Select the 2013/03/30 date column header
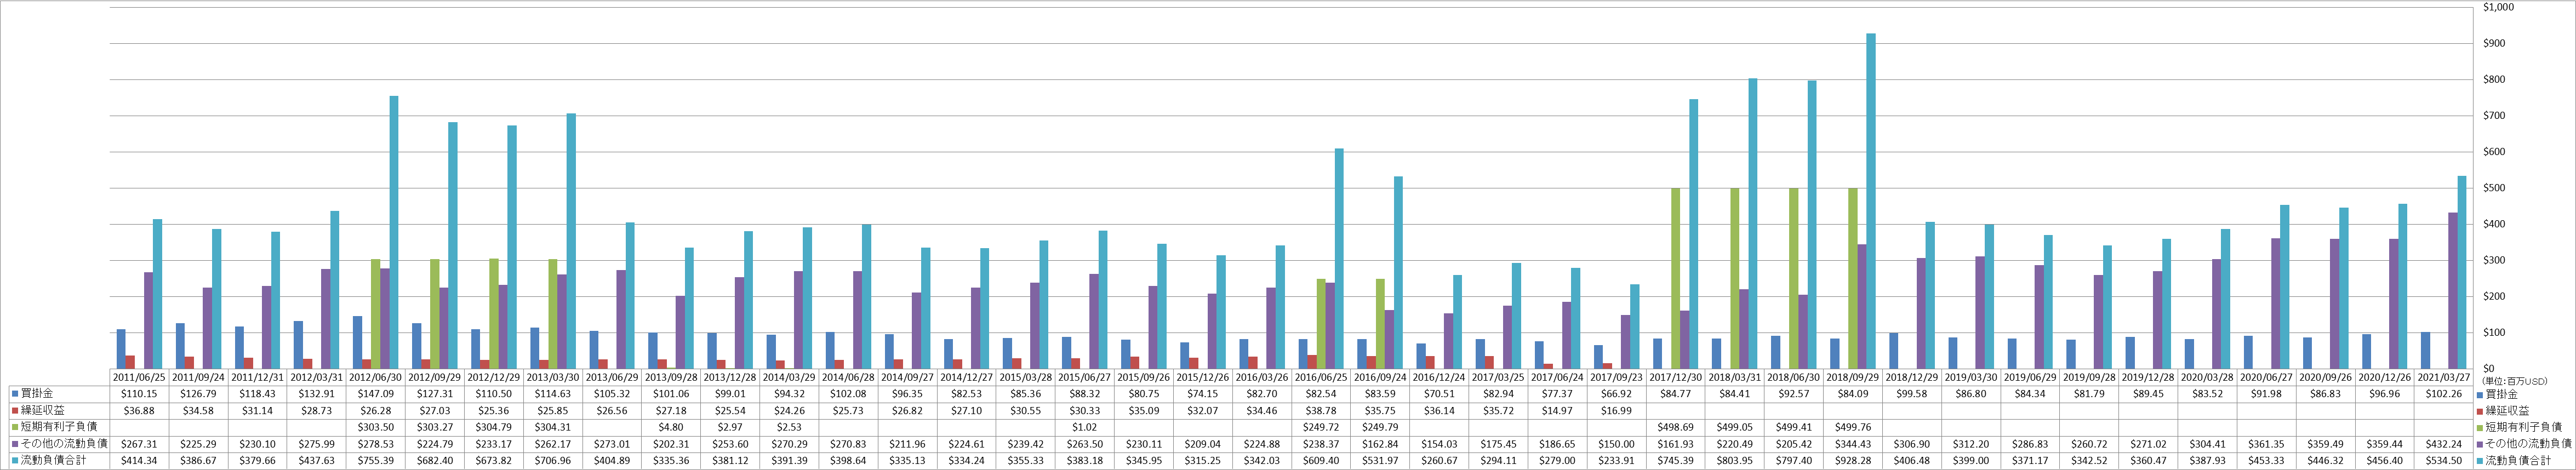This screenshot has width=2576, height=470. coord(553,378)
